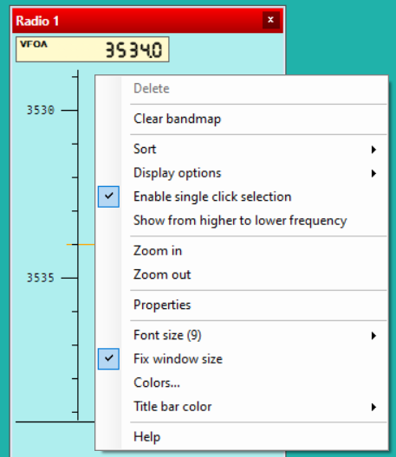Select the Sort menu item label

(x=145, y=149)
